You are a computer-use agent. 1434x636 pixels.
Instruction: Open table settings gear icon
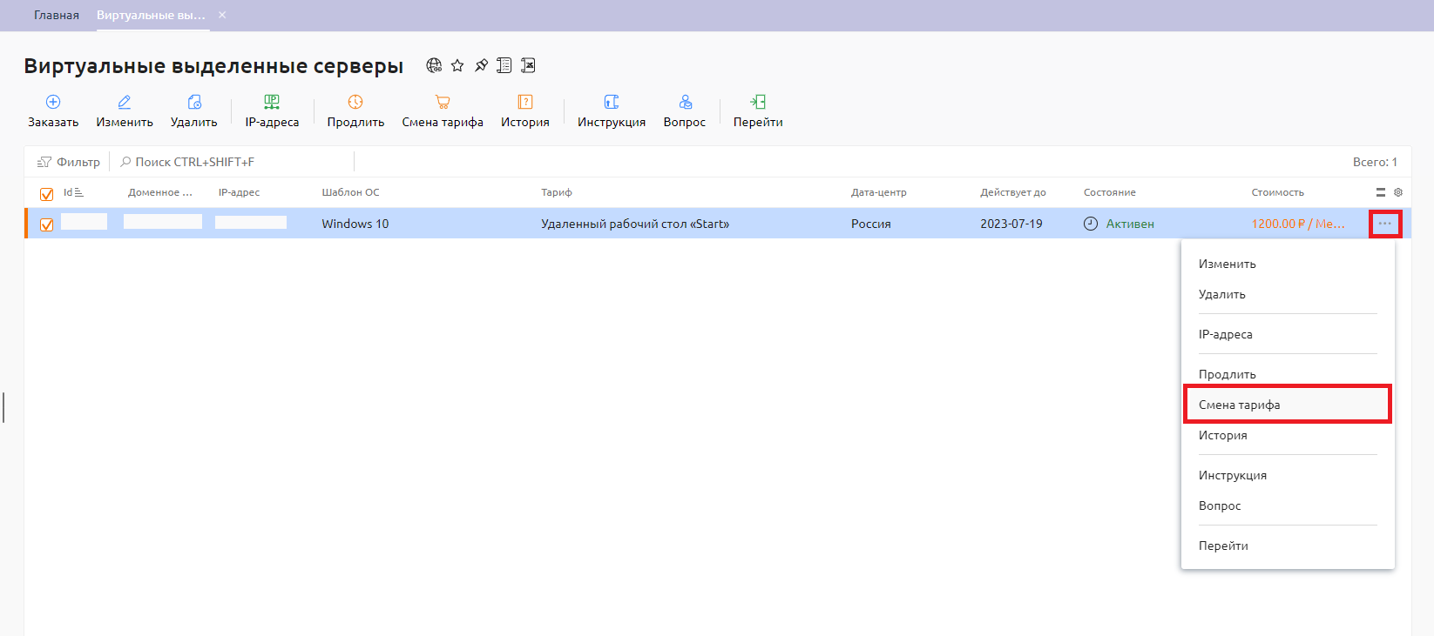1398,192
